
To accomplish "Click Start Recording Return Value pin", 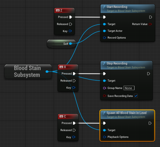I will coord(150,24).
